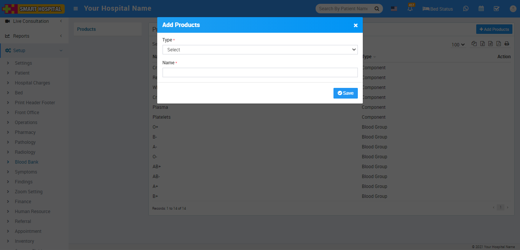The height and width of the screenshot is (250, 520).
Task: Click the Name input field
Action: pyautogui.click(x=260, y=73)
